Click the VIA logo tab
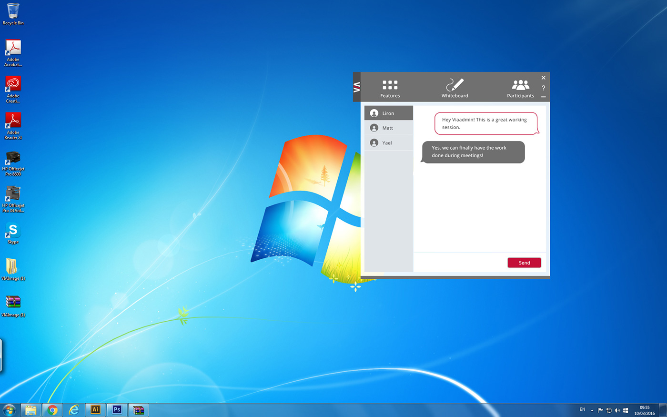Viewport: 667px width, 417px height. tap(356, 87)
